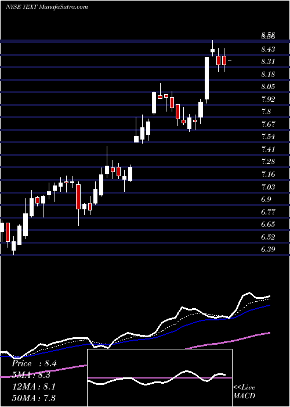Screen dimensions: 290x407
Task: Click the 7.41 price axis label
Action: point(268,149)
